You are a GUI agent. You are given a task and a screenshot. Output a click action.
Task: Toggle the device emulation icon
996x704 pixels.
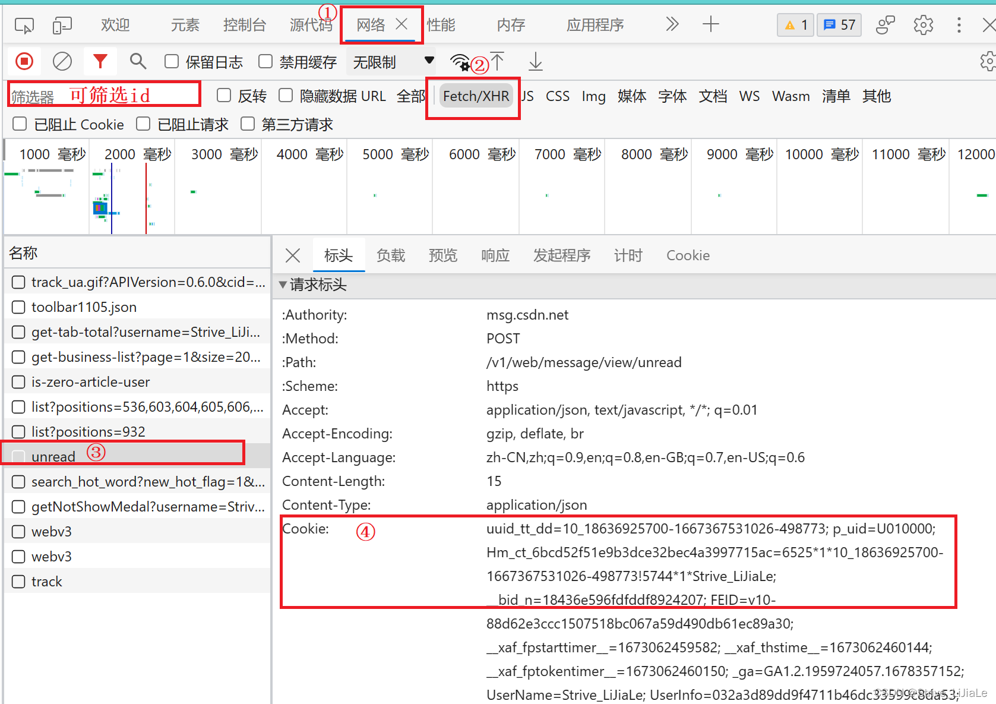tap(62, 26)
